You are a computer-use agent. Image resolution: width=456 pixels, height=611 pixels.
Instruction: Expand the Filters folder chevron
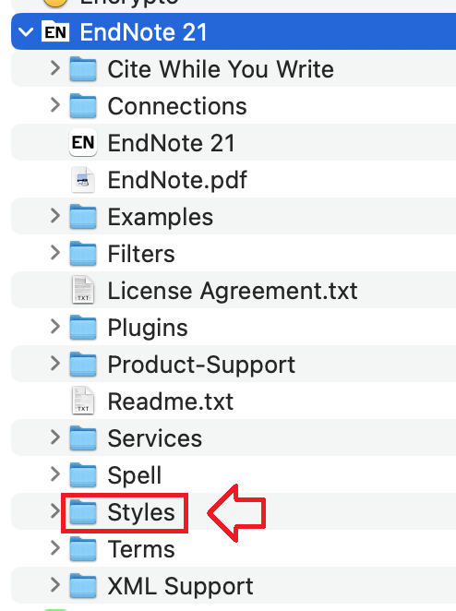(55, 253)
